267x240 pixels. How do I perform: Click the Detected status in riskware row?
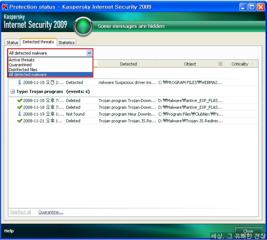(x=74, y=82)
